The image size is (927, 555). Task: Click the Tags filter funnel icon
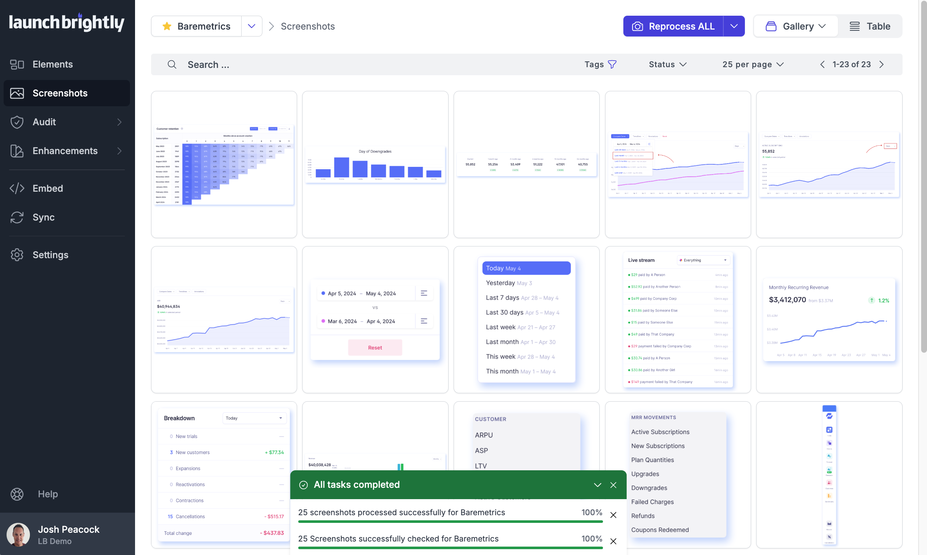point(612,64)
